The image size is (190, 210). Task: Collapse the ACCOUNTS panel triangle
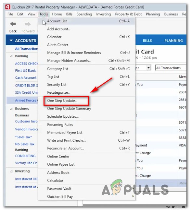point(11,40)
